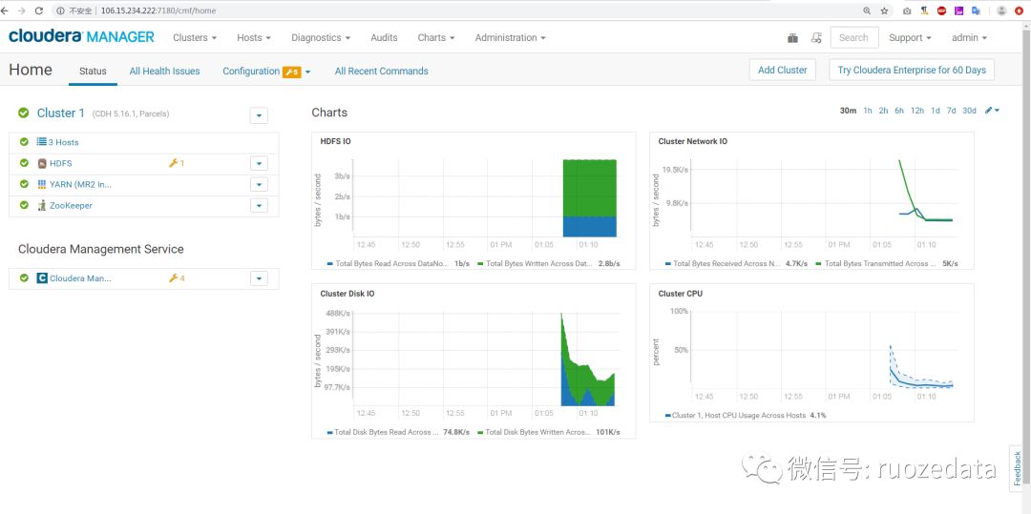Image resolution: width=1031 pixels, height=514 pixels.
Task: Click the HDFS service icon
Action: click(x=42, y=163)
